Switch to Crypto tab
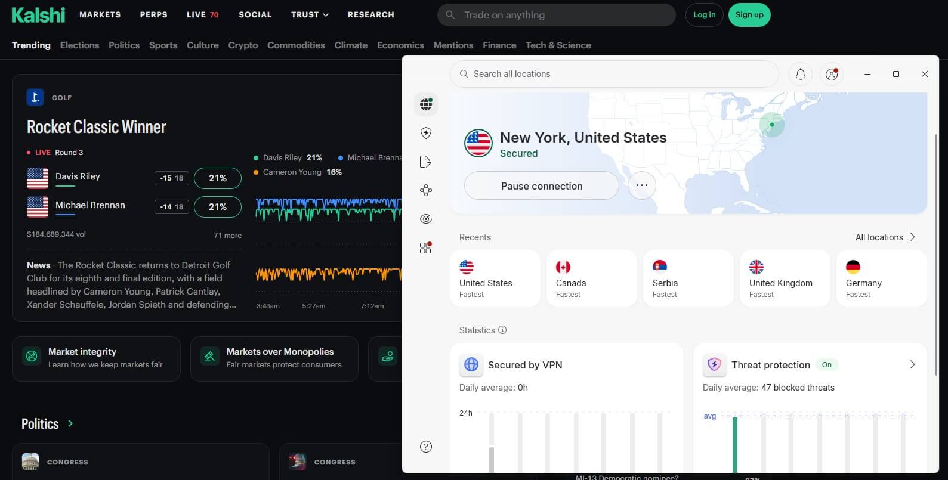Screen dimensions: 948x480 [243, 45]
